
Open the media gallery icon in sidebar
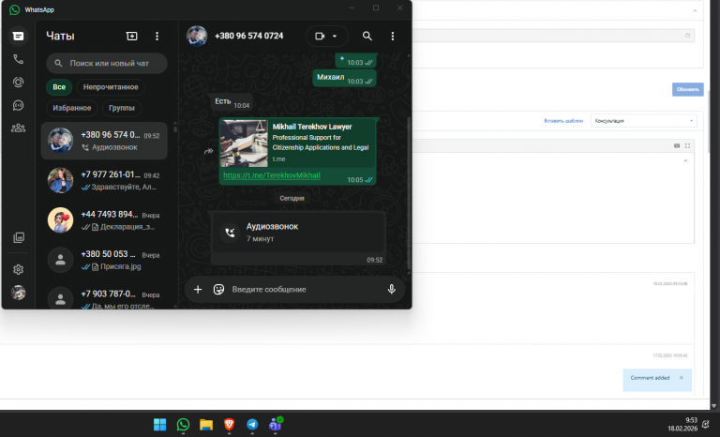[19, 237]
